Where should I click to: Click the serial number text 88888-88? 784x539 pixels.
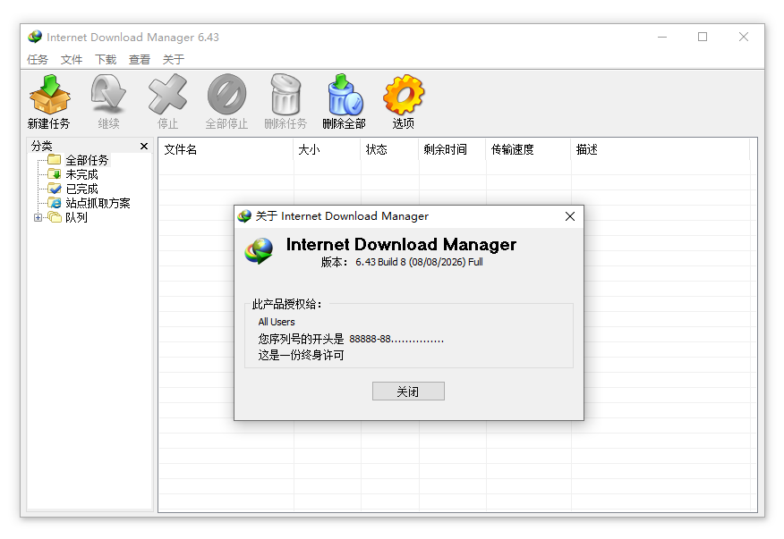point(370,339)
